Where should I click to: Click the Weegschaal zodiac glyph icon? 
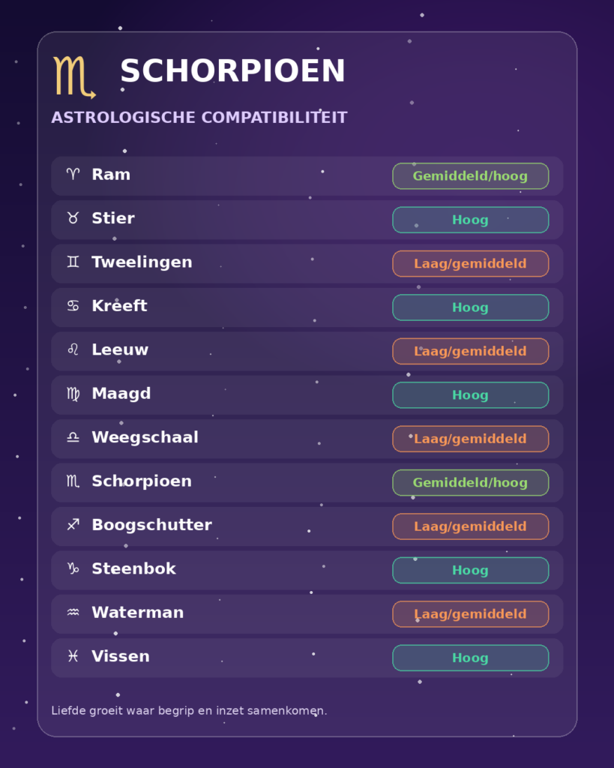pos(73,437)
